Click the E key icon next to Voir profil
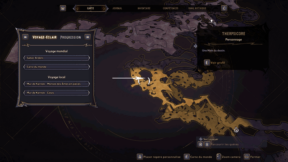Screen dimensions: 288x162 pyautogui.click(x=207, y=63)
